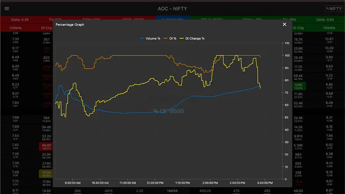This screenshot has width=345, height=194.
Task: Click the 8.31 IV value
Action: pyautogui.click(x=329, y=117)
